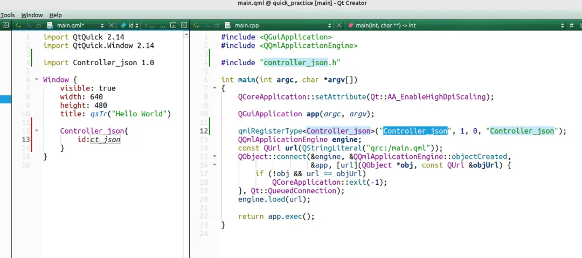Image resolution: width=582 pixels, height=258 pixels.
Task: Click "Qt::QueuedConnection" argument
Action: click(x=293, y=191)
